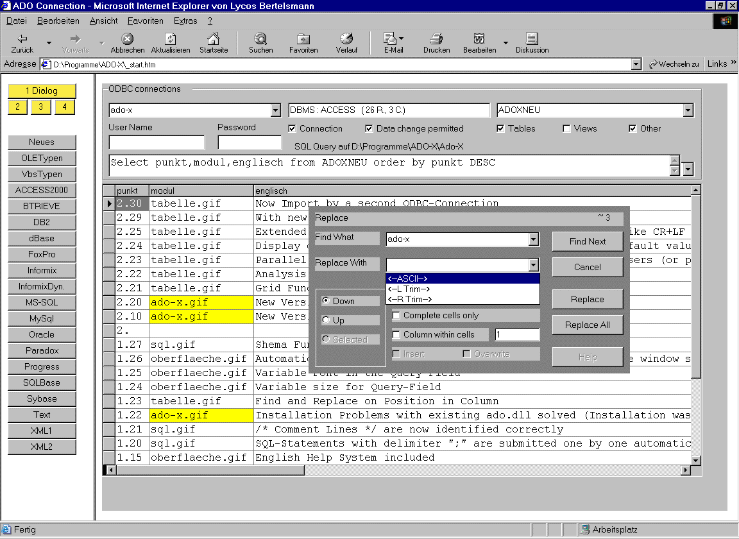Enable the Views checkbox

tap(566, 129)
